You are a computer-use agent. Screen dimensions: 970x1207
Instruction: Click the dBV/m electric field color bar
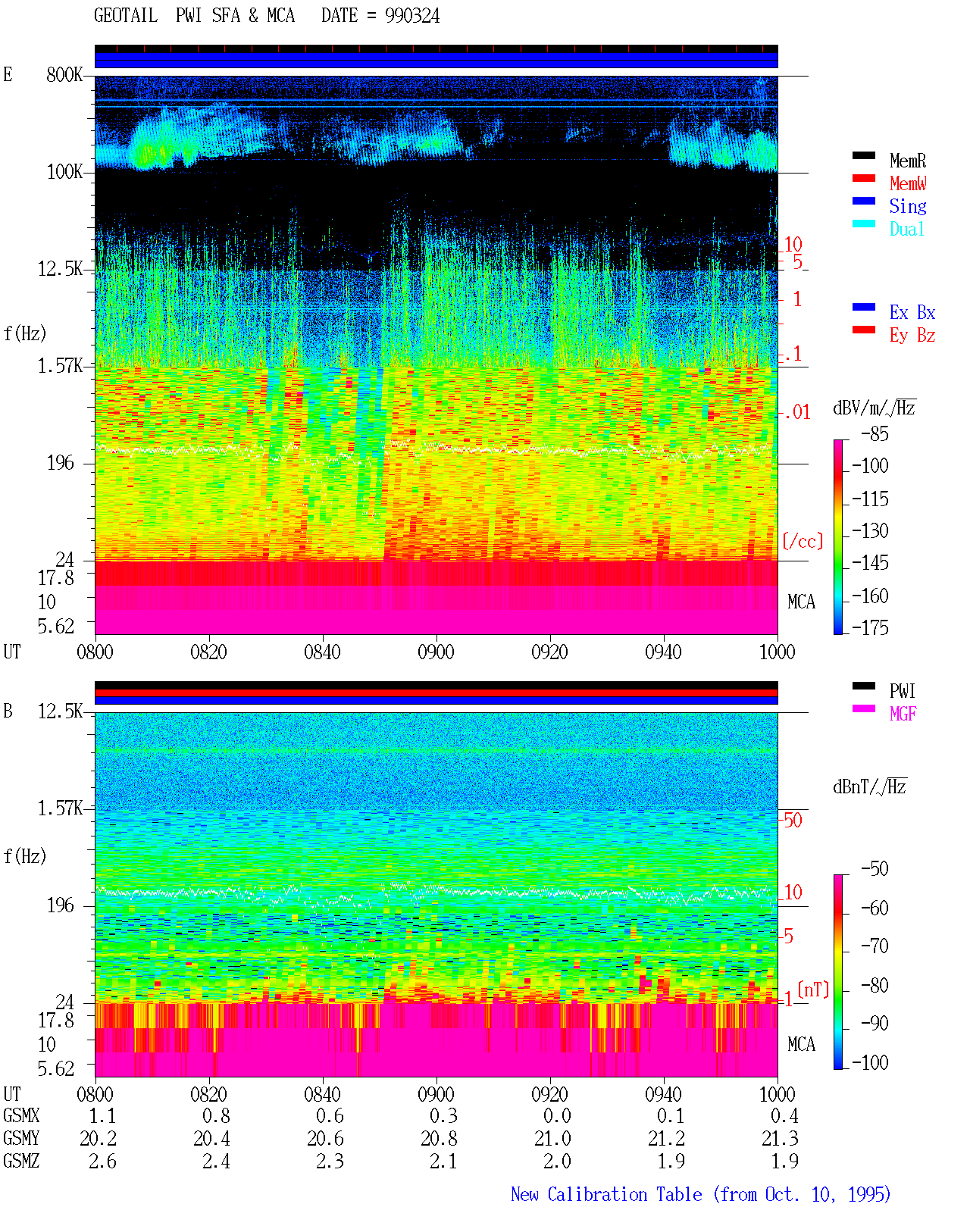(x=837, y=537)
